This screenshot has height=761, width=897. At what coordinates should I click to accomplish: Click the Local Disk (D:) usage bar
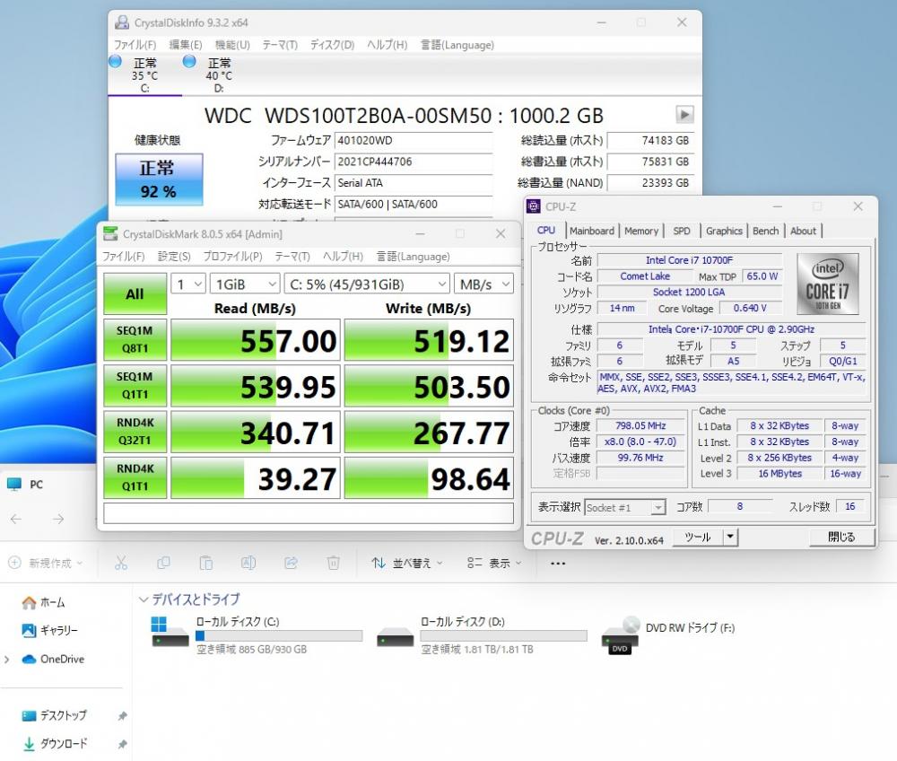tap(503, 635)
